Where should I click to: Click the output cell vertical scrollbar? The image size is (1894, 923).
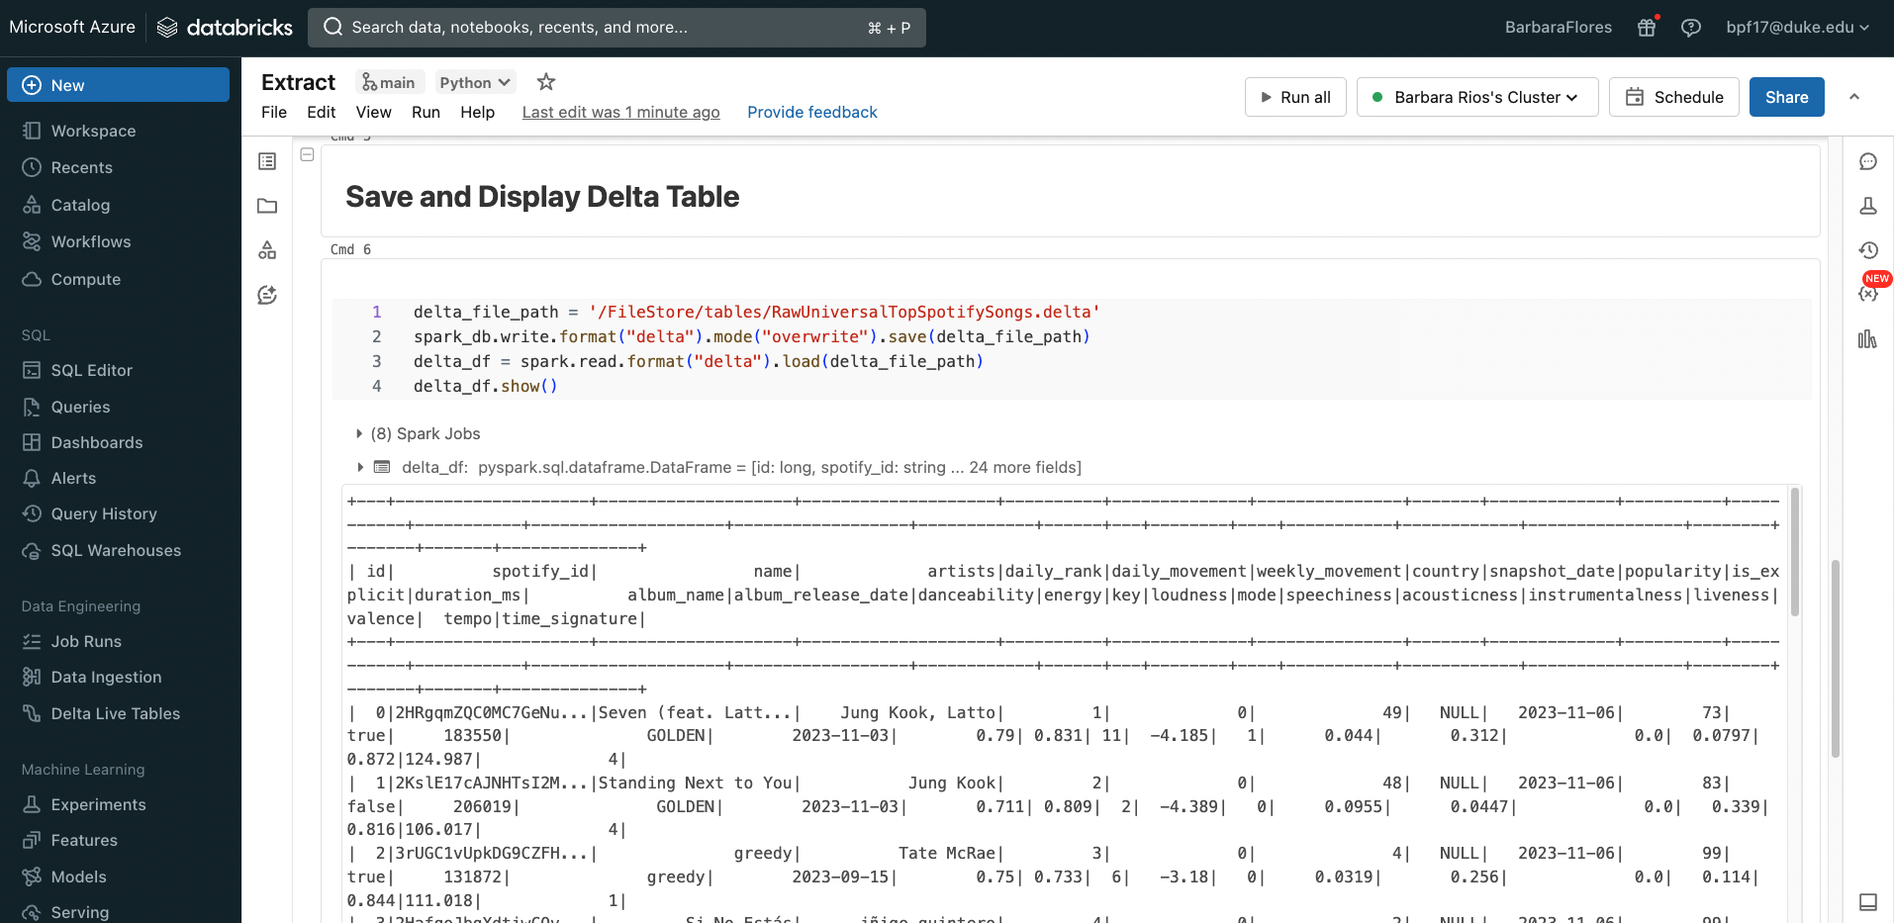tap(1795, 552)
